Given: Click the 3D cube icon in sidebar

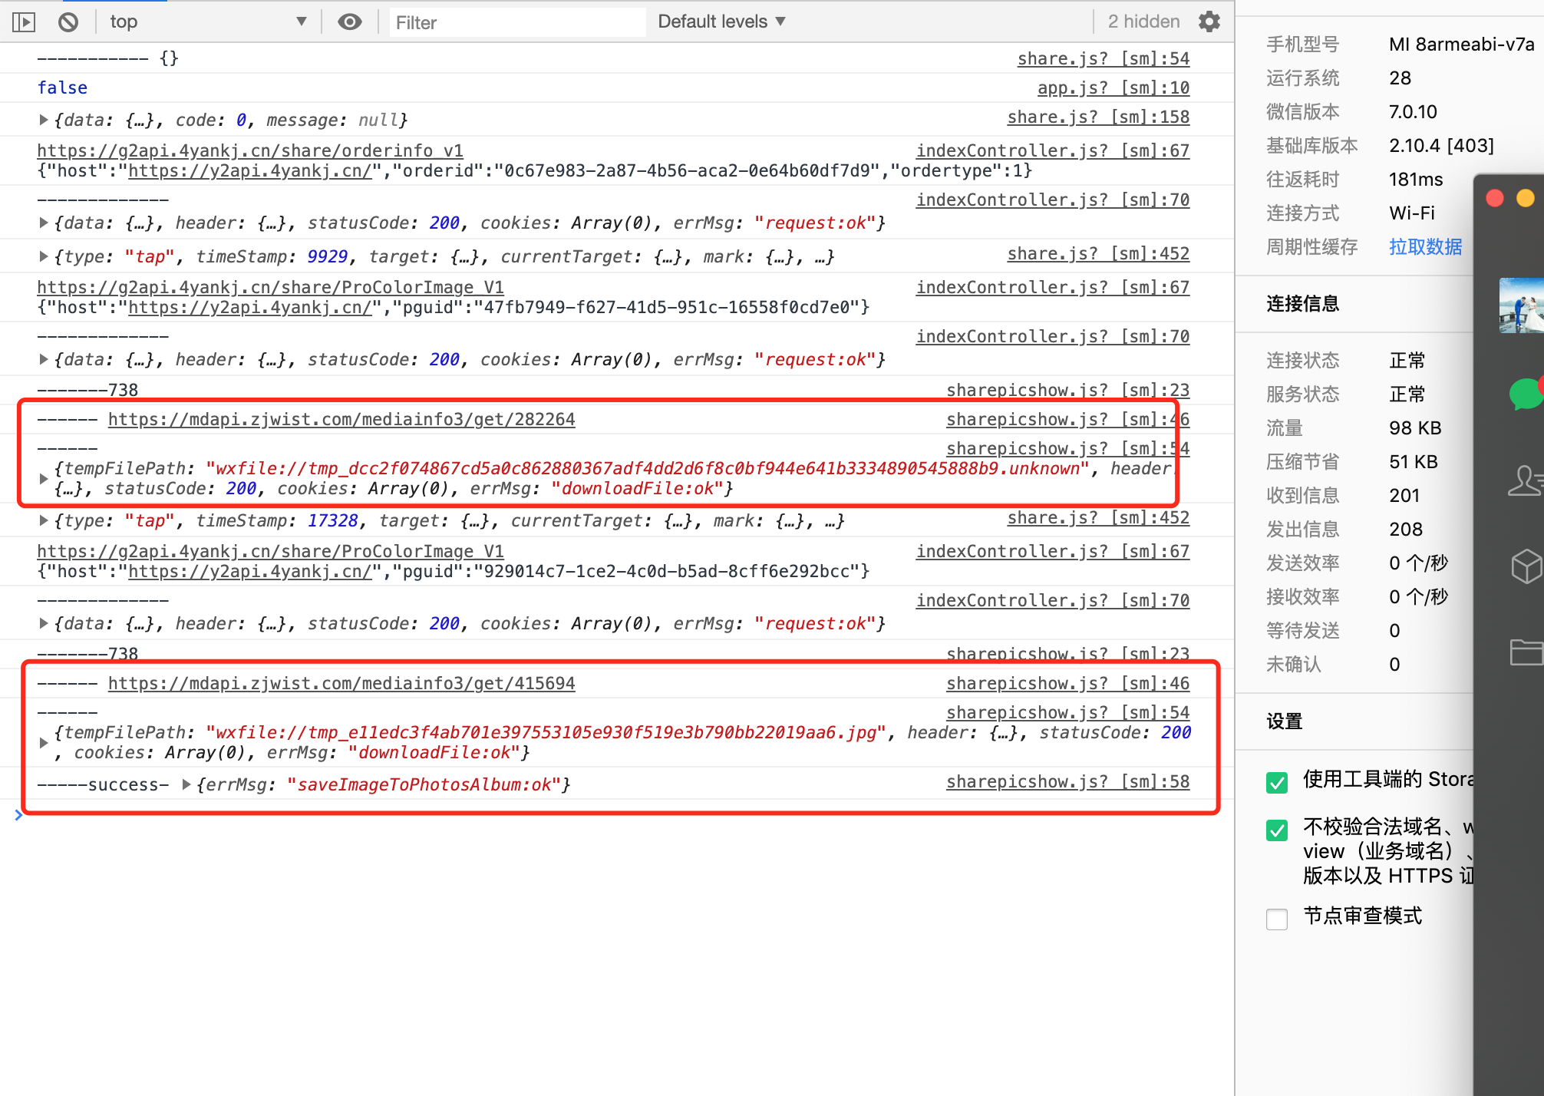Looking at the screenshot, I should pyautogui.click(x=1526, y=566).
